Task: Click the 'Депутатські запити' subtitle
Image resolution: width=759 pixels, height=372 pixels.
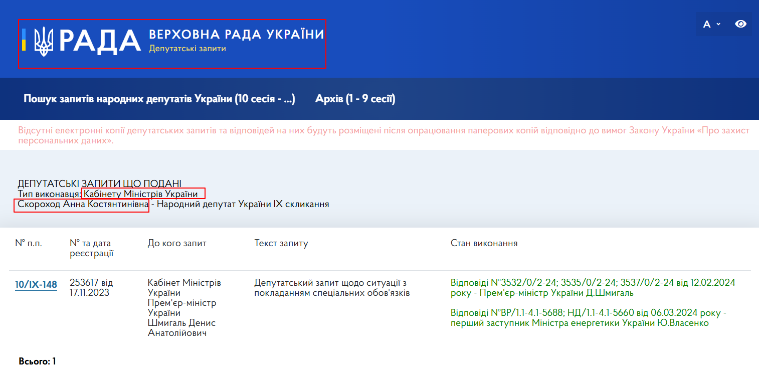Action: click(187, 49)
